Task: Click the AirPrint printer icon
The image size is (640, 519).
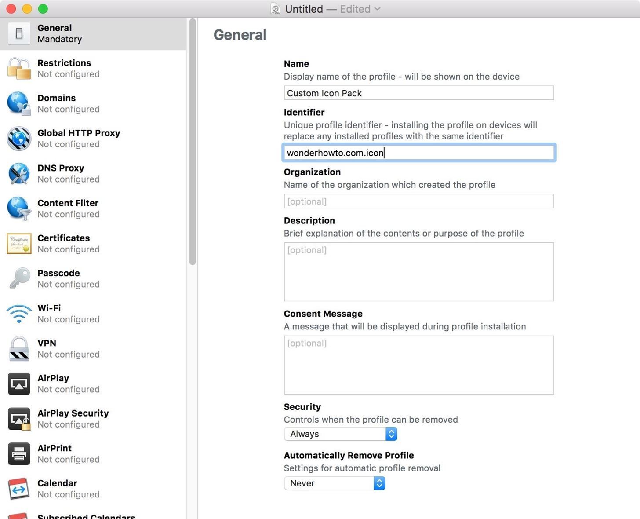Action: pyautogui.click(x=19, y=454)
